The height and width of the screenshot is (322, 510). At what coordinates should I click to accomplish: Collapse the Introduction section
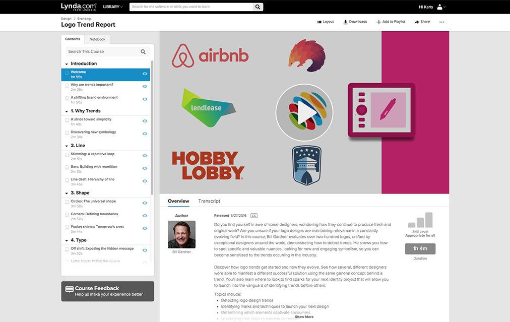[67, 64]
